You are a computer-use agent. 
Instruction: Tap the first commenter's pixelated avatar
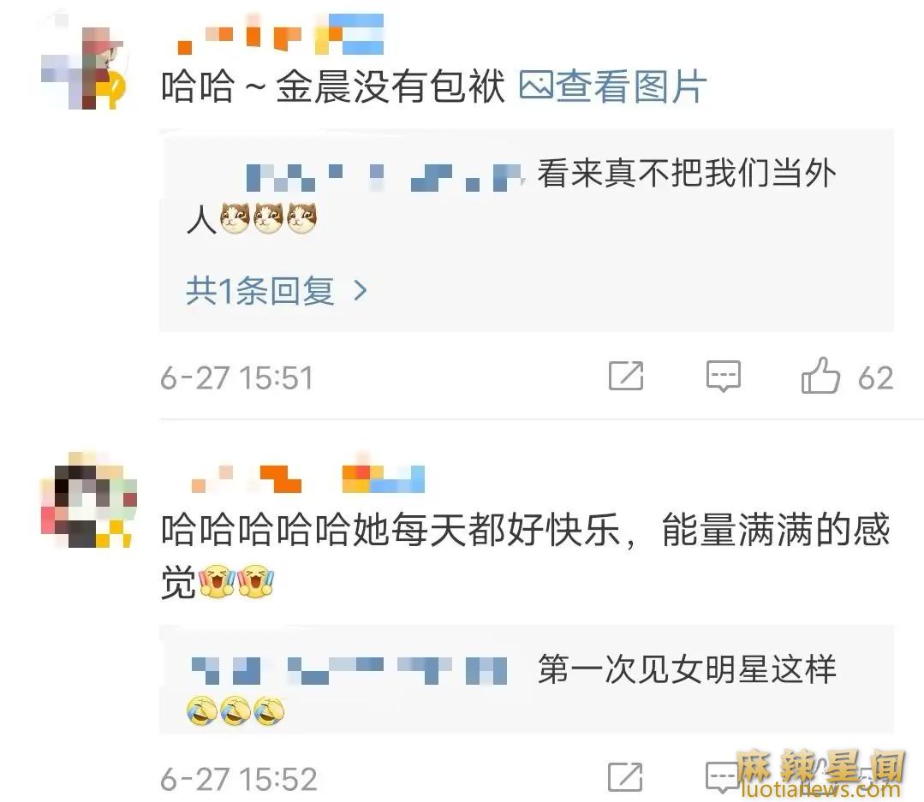click(x=84, y=68)
